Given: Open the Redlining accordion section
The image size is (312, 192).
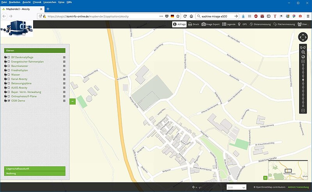Looking at the screenshot, I should tap(35, 173).
